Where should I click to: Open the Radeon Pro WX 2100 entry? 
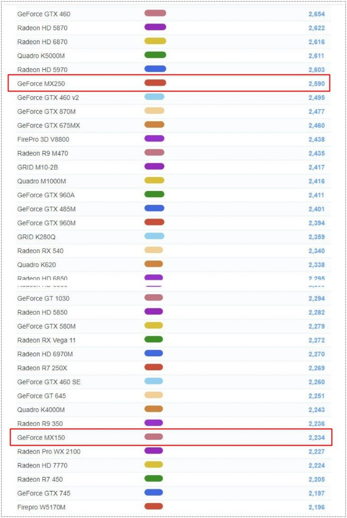click(x=49, y=452)
